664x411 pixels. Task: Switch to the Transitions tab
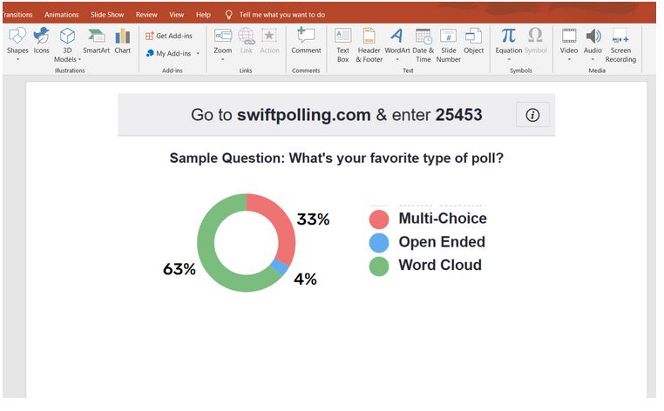[x=17, y=15]
